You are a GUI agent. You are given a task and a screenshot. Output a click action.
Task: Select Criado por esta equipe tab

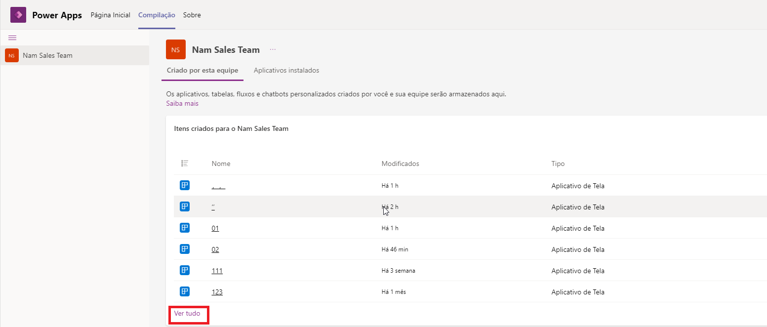[202, 70]
